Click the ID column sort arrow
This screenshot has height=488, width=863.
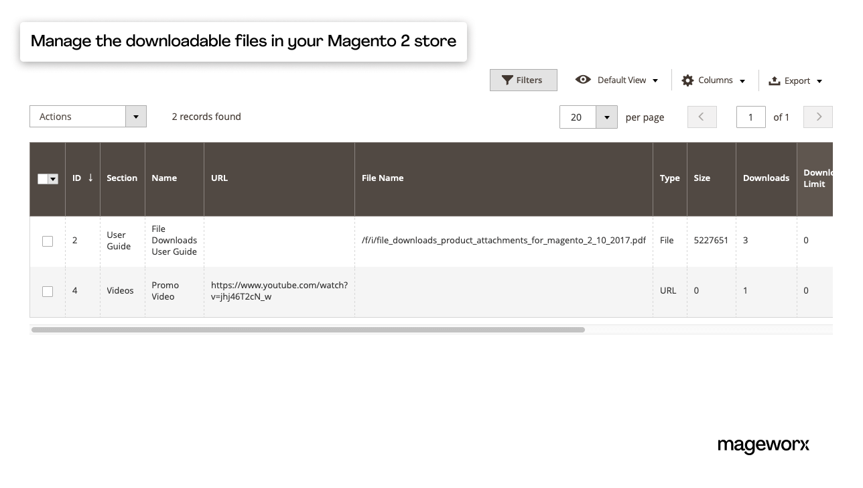coord(92,178)
